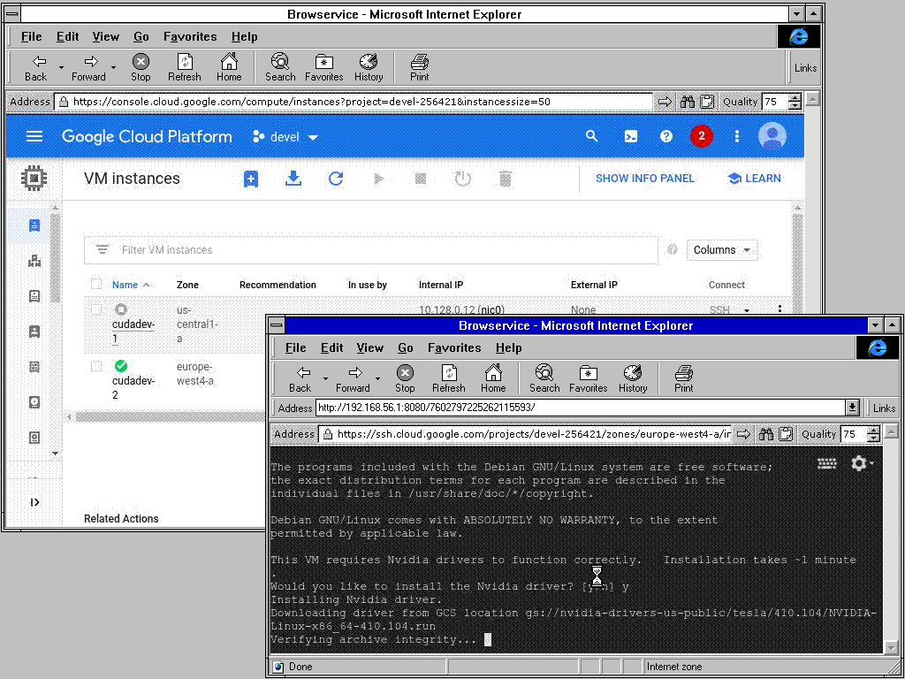
Task: View the notifications badge showing 2
Action: pos(702,136)
